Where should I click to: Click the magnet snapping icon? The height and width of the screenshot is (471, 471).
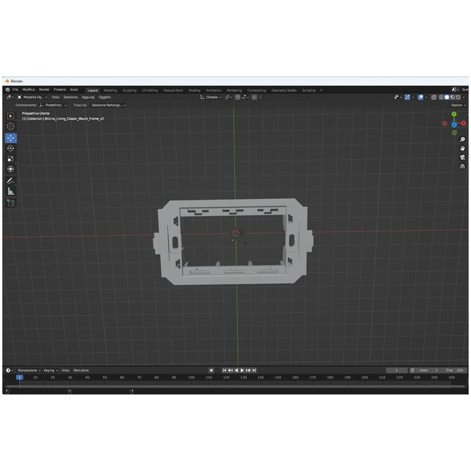[x=238, y=97]
